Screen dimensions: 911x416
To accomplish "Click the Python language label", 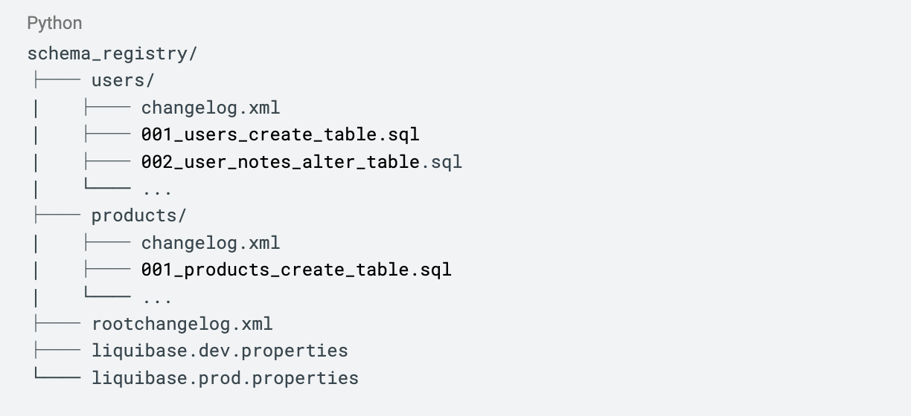I will pyautogui.click(x=54, y=24).
